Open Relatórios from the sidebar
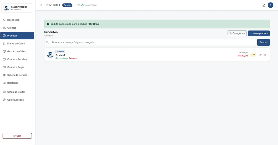Image resolution: width=278 pixels, height=145 pixels. tap(17, 83)
